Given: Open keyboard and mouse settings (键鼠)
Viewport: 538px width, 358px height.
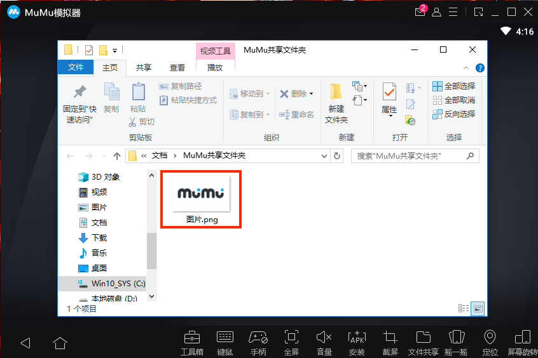Looking at the screenshot, I should pos(224,343).
